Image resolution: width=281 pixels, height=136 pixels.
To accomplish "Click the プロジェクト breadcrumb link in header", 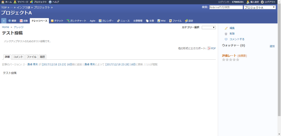I will click(42, 7).
